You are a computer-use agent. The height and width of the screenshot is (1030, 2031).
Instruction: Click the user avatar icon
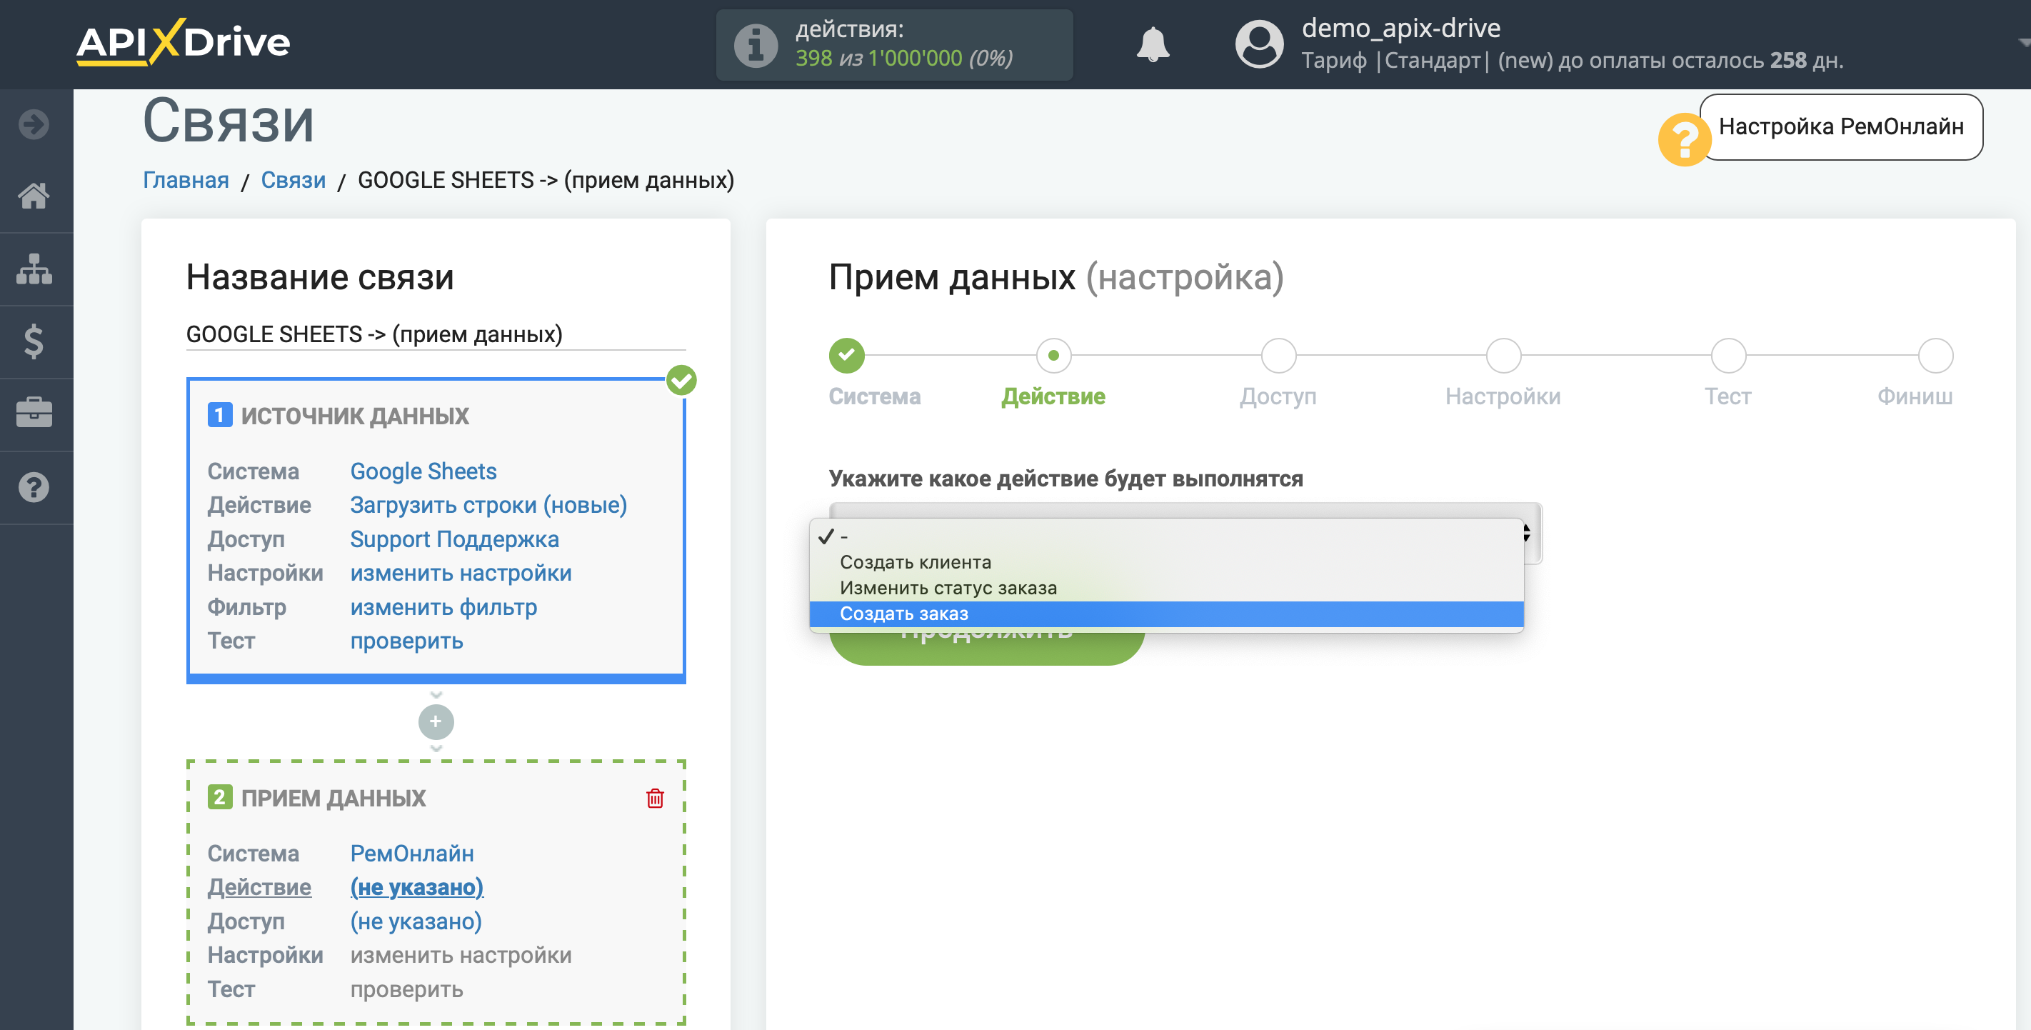[1259, 44]
